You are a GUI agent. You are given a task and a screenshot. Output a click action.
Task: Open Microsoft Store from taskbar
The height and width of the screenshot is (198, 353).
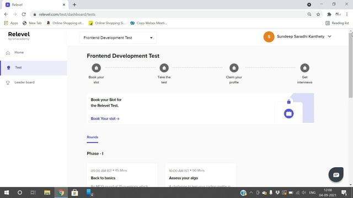click(74, 193)
